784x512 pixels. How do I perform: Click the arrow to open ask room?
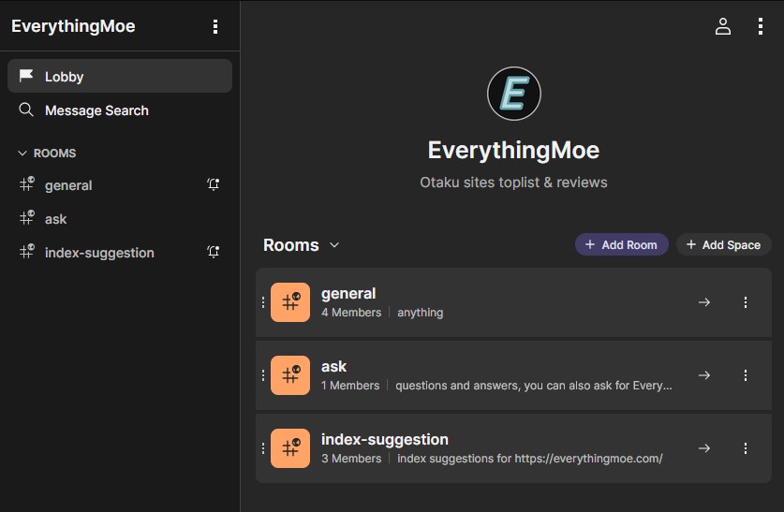[x=704, y=374]
